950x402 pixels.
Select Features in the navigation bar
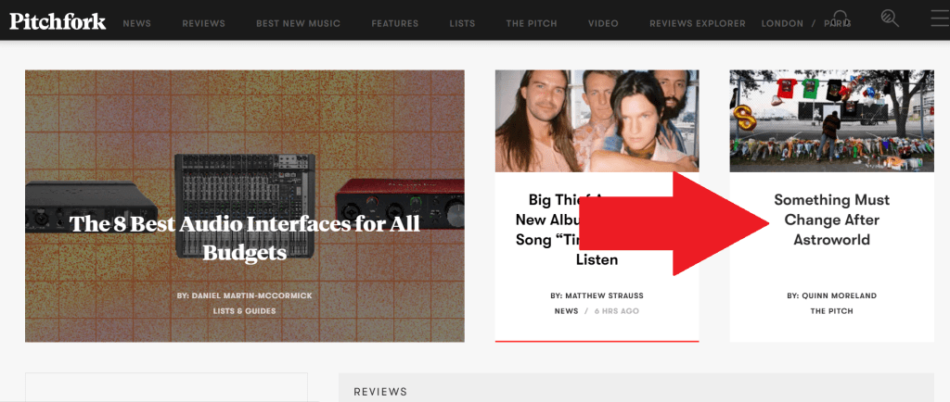coord(395,23)
